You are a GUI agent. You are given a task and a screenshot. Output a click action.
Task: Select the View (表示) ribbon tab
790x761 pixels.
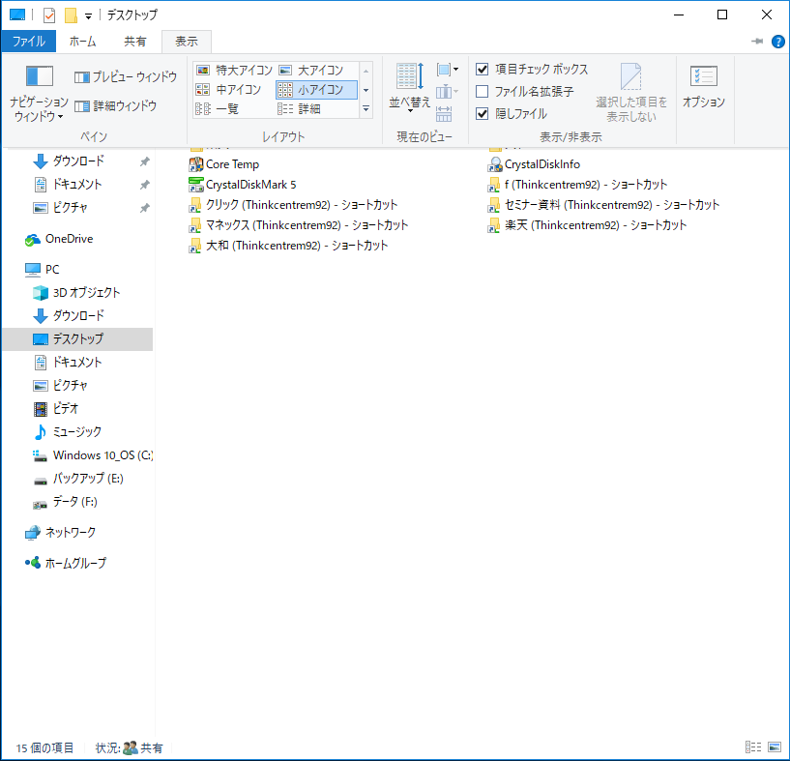187,42
